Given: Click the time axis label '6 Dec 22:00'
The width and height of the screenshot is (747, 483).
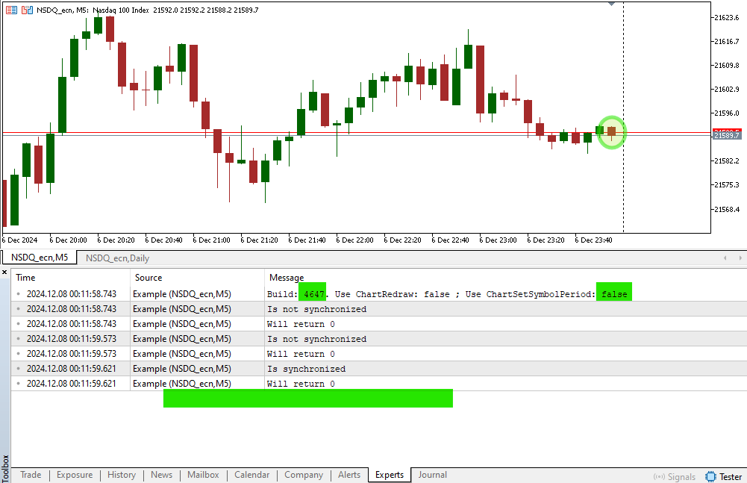Looking at the screenshot, I should pyautogui.click(x=354, y=240).
